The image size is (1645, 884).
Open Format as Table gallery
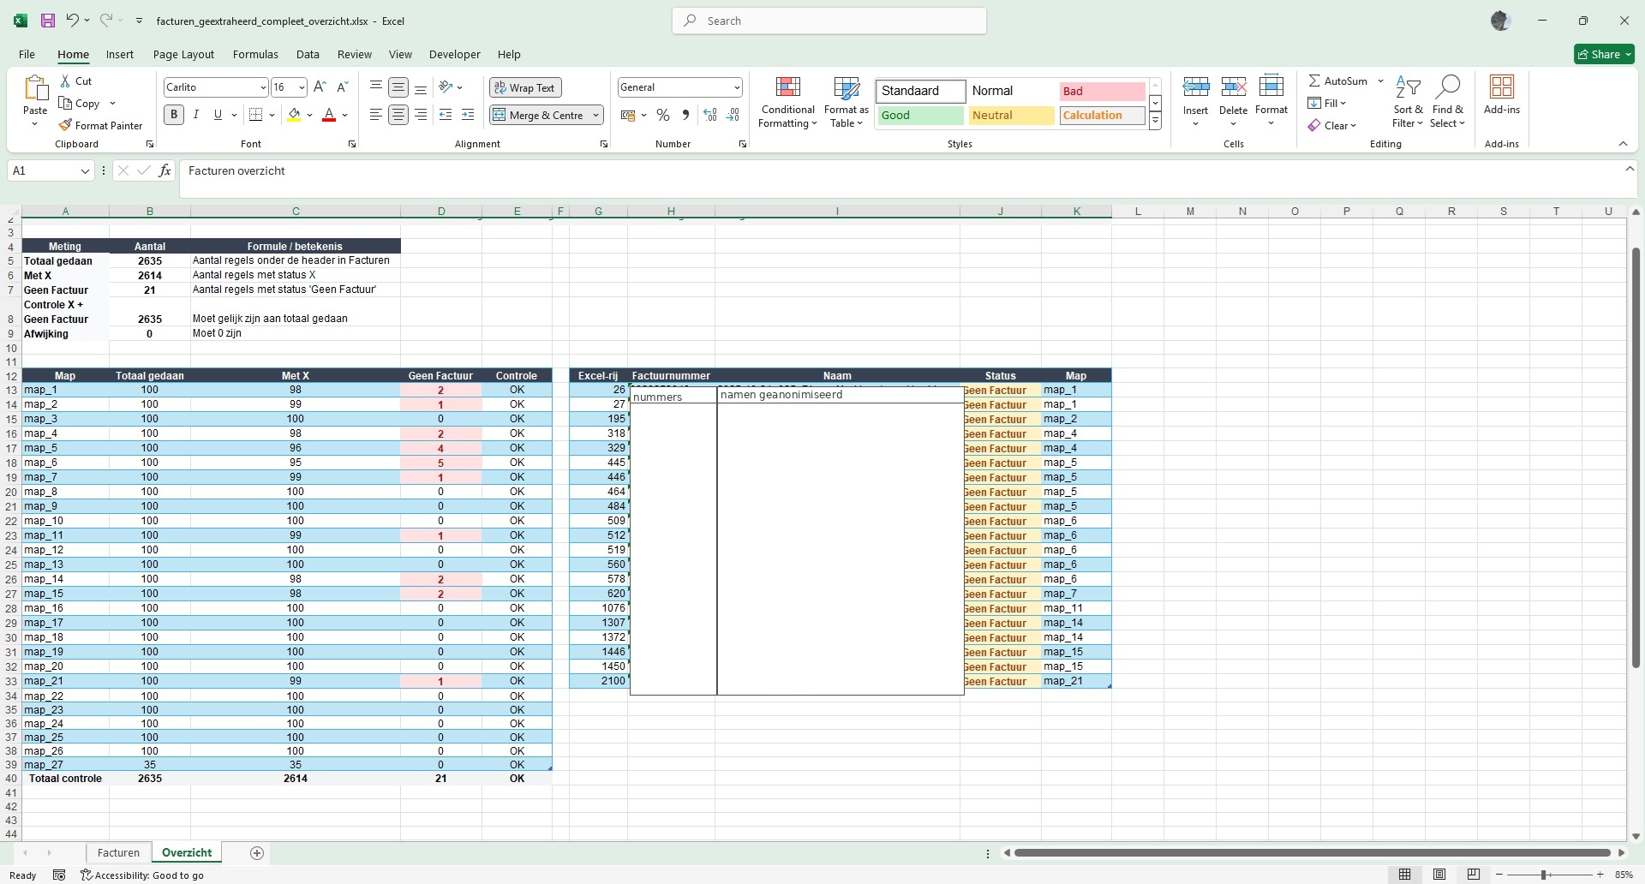846,102
